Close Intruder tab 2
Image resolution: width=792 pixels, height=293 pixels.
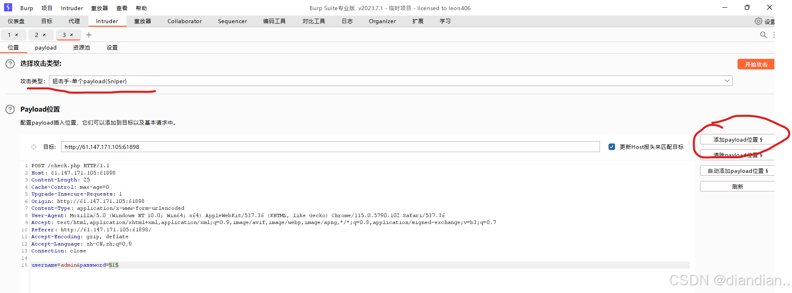pyautogui.click(x=44, y=35)
